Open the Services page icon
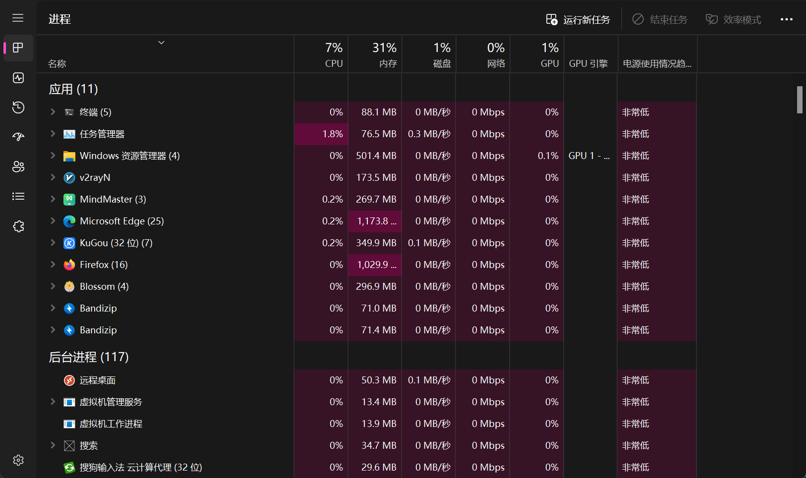 pos(18,226)
